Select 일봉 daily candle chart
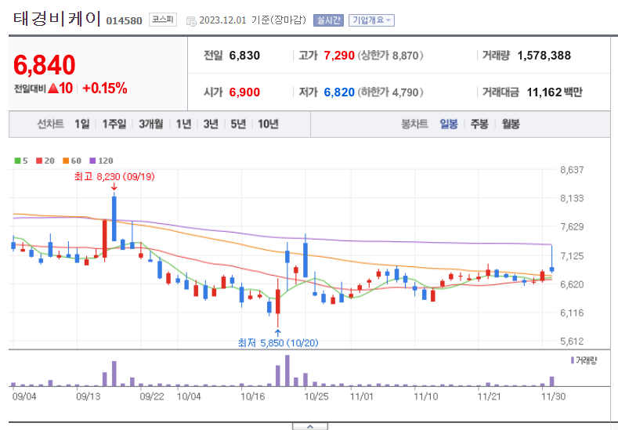The image size is (618, 430). point(449,125)
